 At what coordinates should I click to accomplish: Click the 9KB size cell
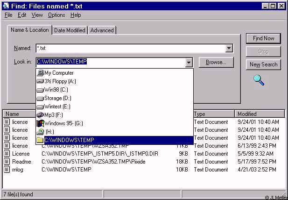[x=183, y=154]
